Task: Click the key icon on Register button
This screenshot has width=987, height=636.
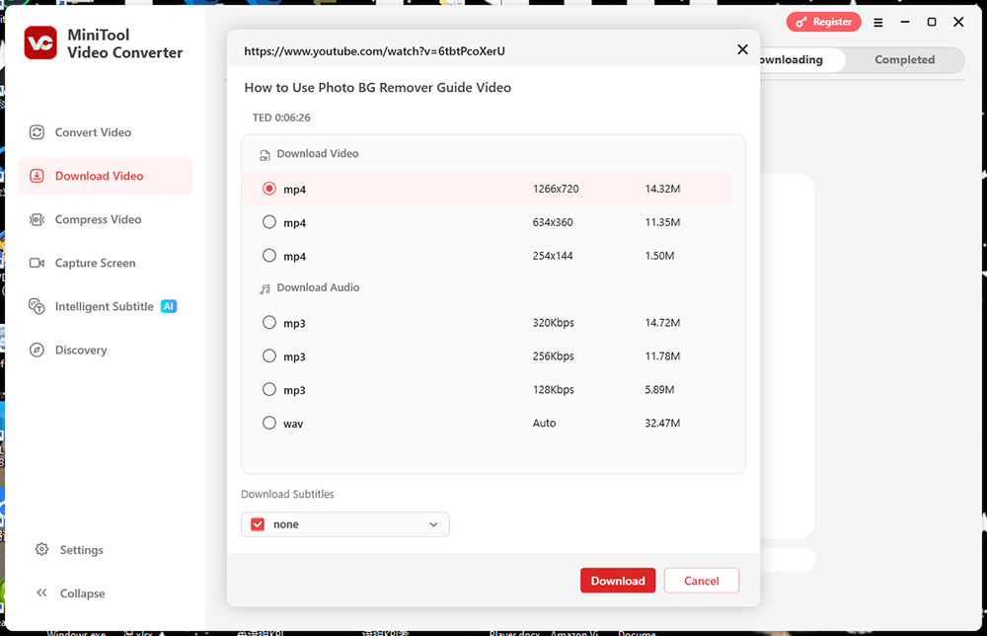Action: tap(800, 22)
